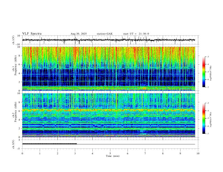Click the "-3" tick on the ch.1 color bar
This screenshot has width=223, height=172.
click(208, 57)
